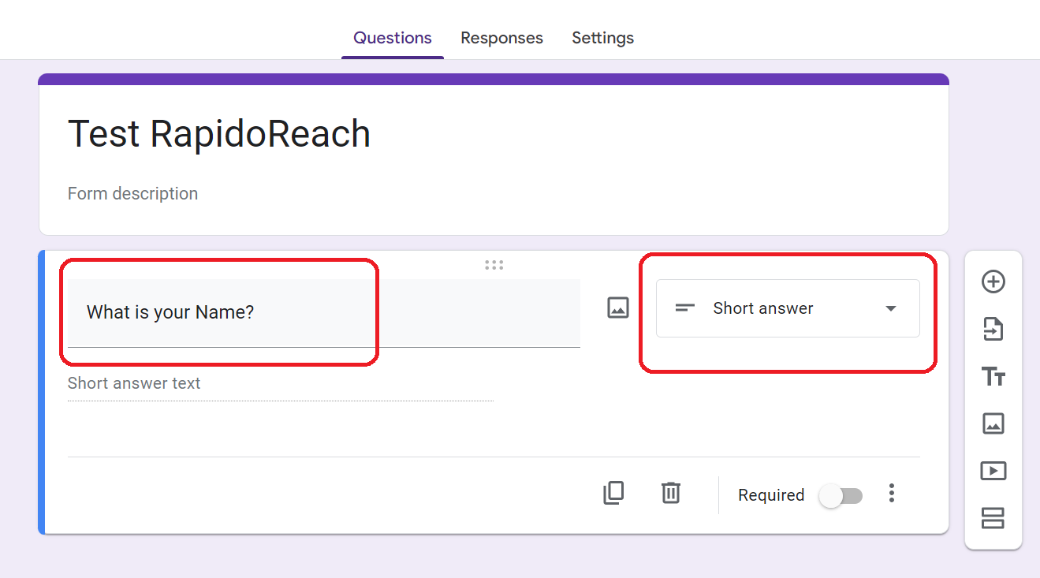Open more options with three-dot menu

pyautogui.click(x=892, y=493)
